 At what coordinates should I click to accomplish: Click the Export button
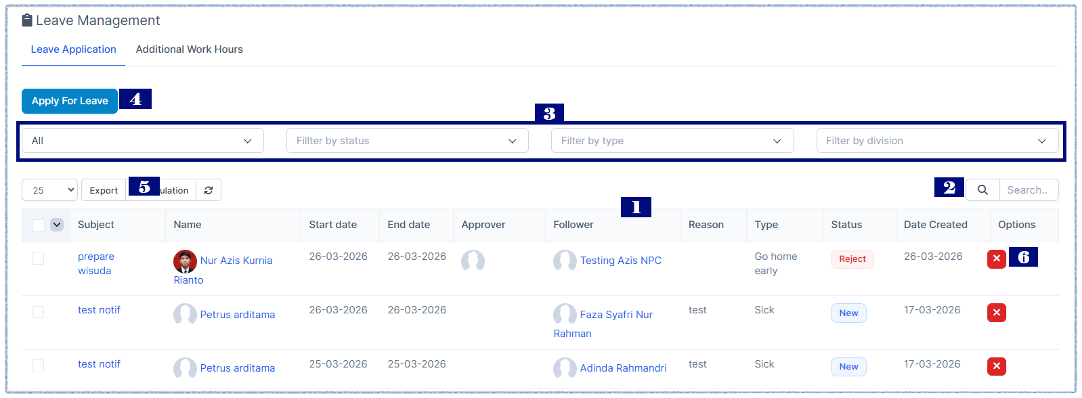104,190
